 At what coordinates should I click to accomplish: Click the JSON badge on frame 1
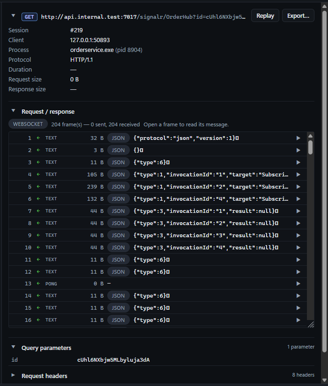119,138
